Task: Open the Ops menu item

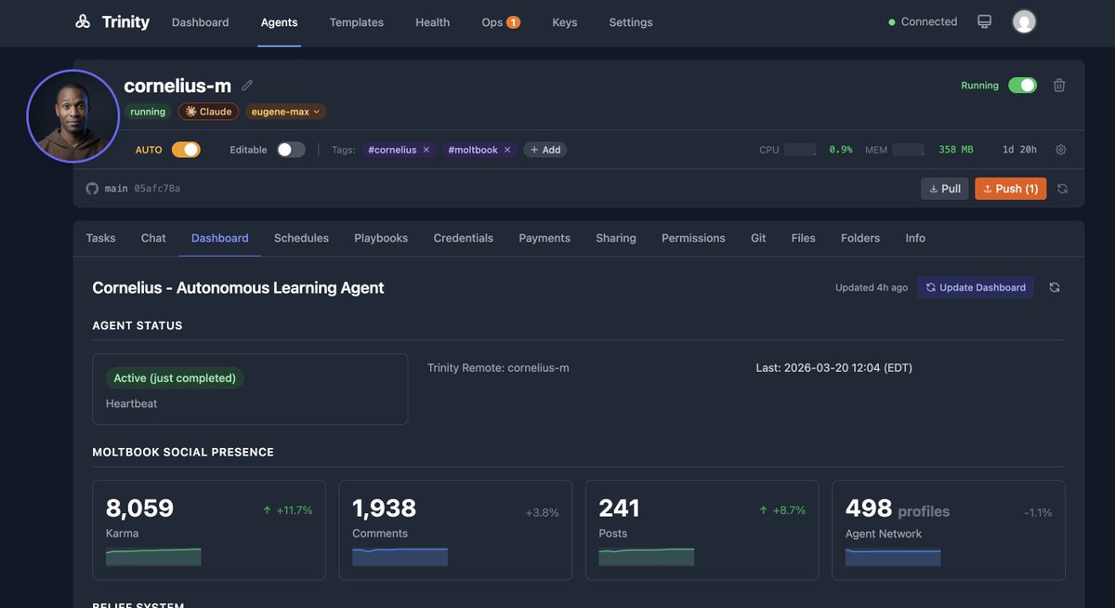Action: pos(491,21)
